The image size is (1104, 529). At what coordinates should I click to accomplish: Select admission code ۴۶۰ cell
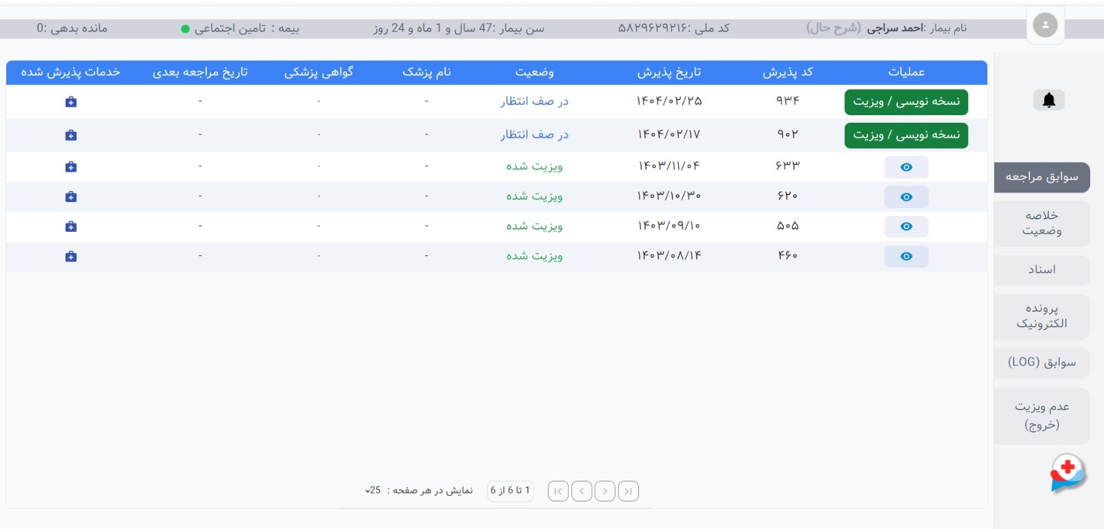[787, 256]
